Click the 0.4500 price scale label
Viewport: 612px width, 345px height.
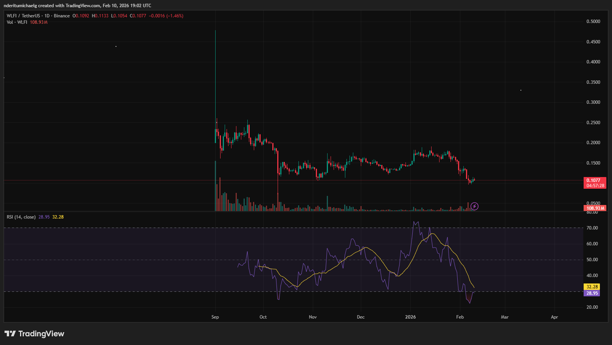593,42
